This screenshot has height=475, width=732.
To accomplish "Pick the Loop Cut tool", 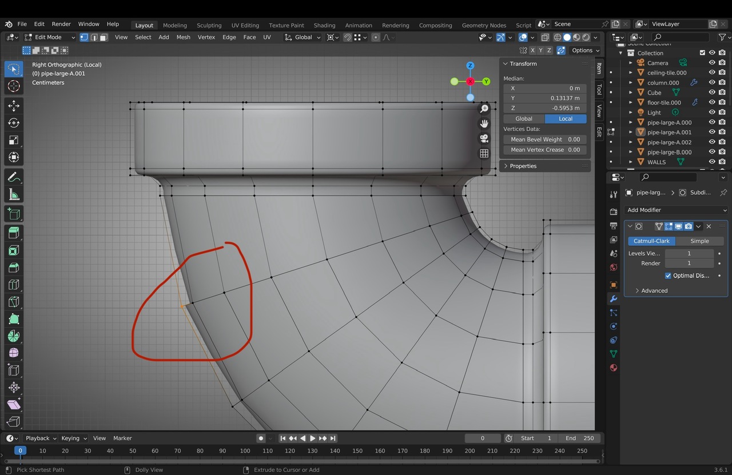I will [x=14, y=285].
